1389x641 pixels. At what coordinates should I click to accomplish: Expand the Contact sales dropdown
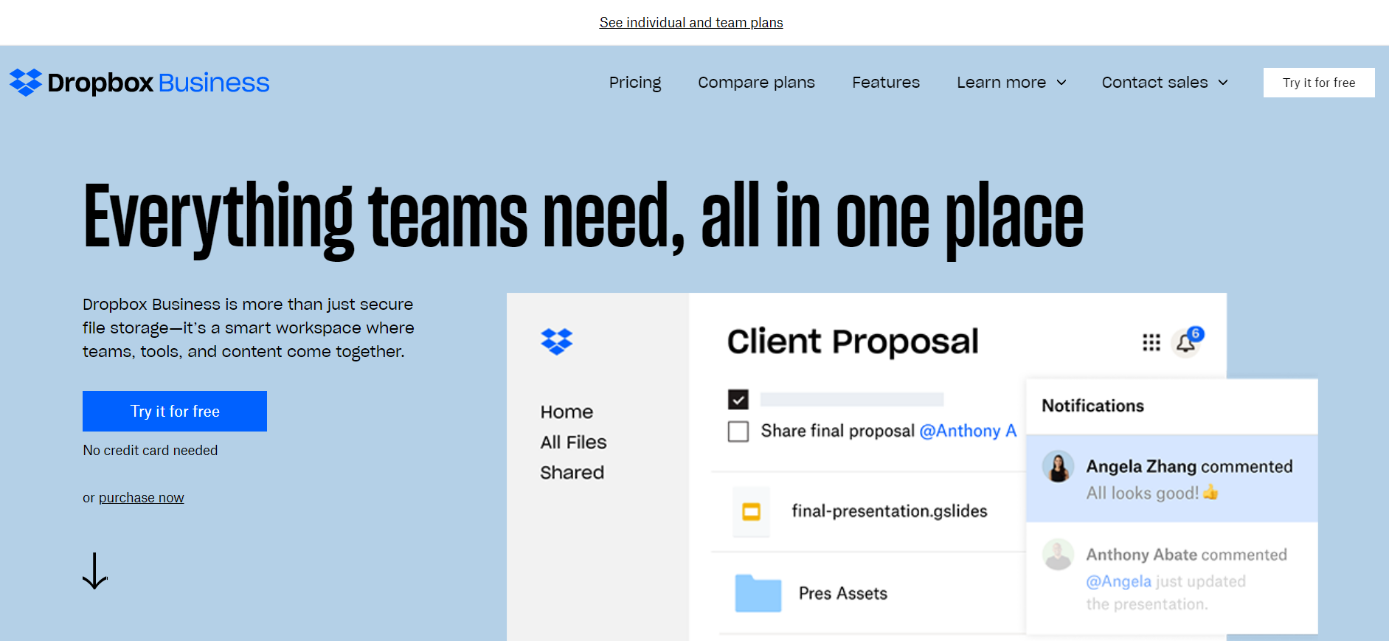point(1165,83)
